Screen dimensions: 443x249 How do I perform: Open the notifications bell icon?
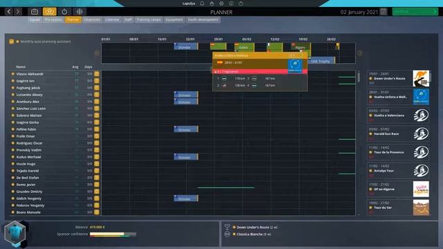(202, 3)
